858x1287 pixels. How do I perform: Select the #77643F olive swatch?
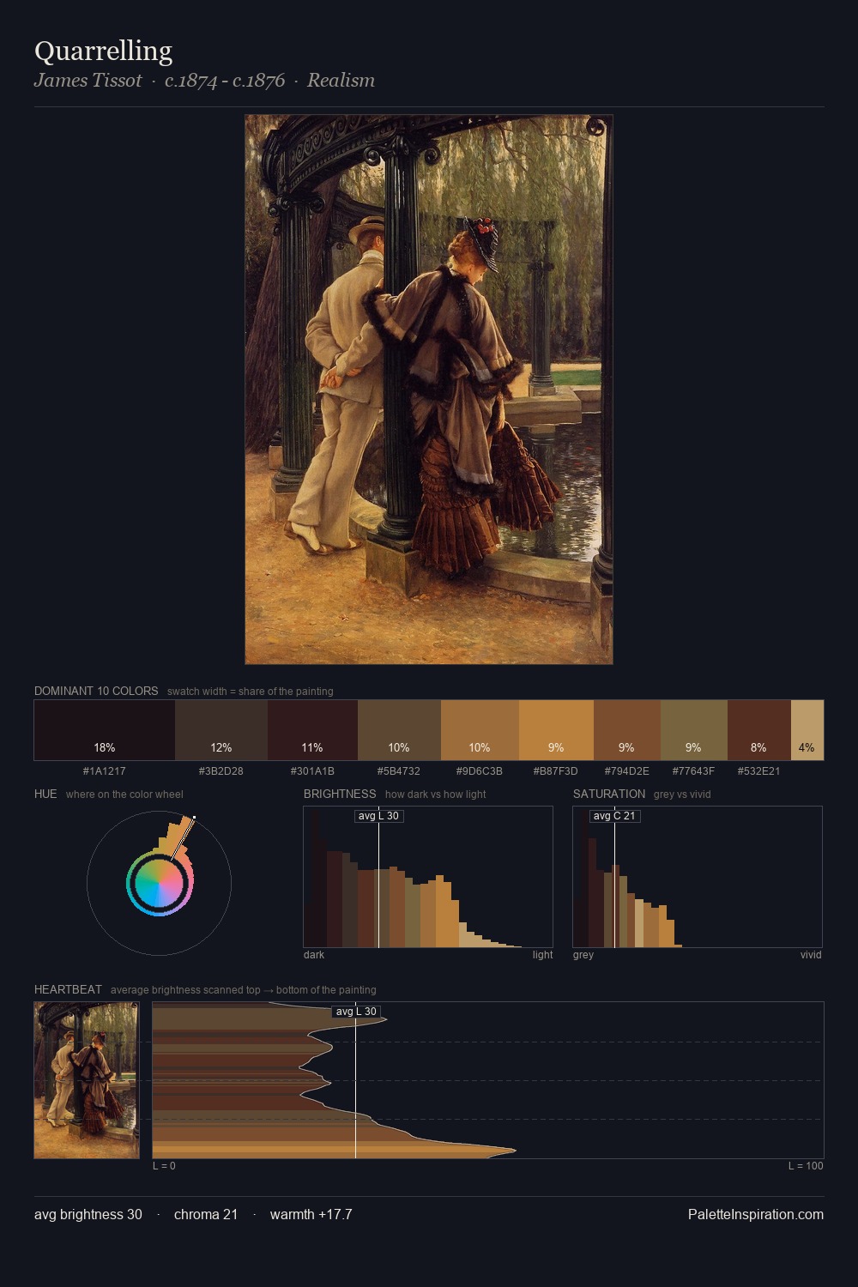[694, 730]
